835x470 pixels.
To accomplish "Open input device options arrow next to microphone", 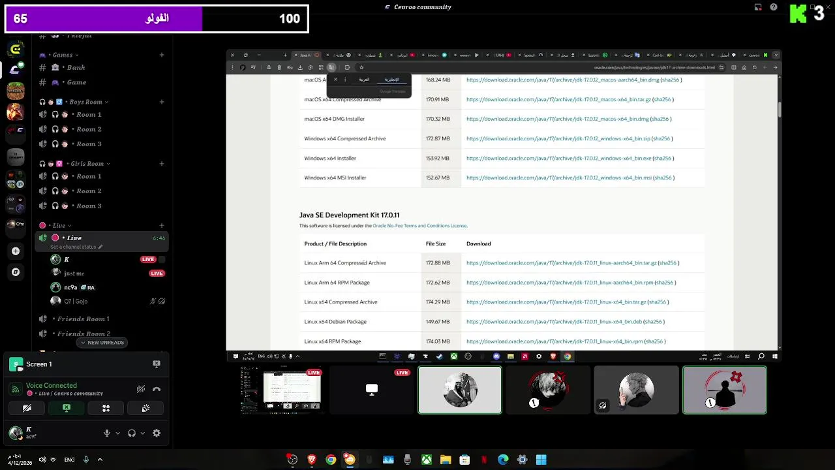I will 117,433.
